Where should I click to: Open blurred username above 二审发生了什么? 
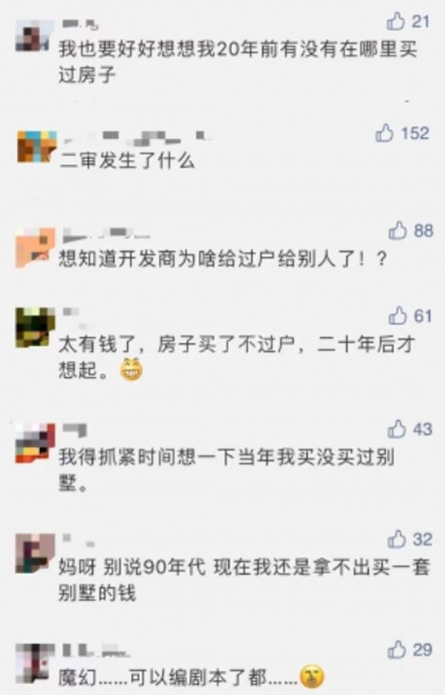click(136, 137)
